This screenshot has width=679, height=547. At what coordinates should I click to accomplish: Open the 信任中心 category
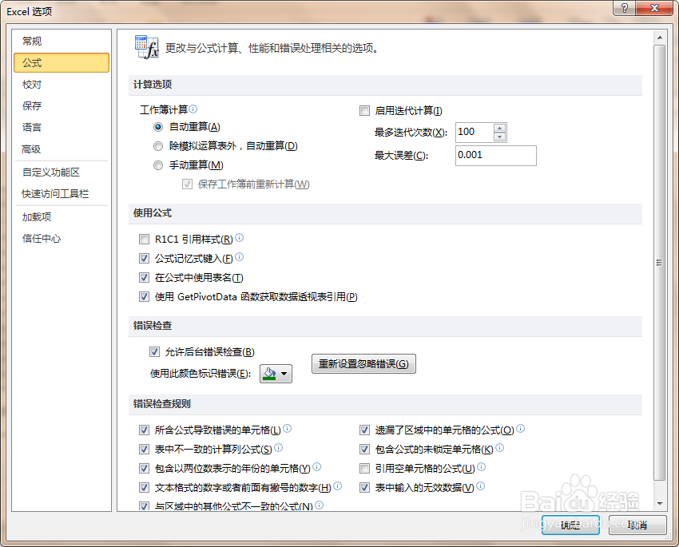(x=62, y=239)
